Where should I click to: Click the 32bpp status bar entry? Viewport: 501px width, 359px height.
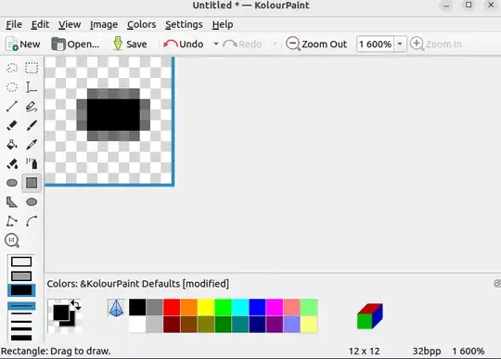[x=427, y=351]
